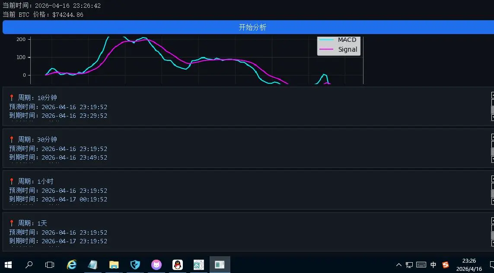Screen dimensions: 494x273
Task: Click the 当前时间 2026-04-16 23:26:42 line
Action: pyautogui.click(x=52, y=6)
